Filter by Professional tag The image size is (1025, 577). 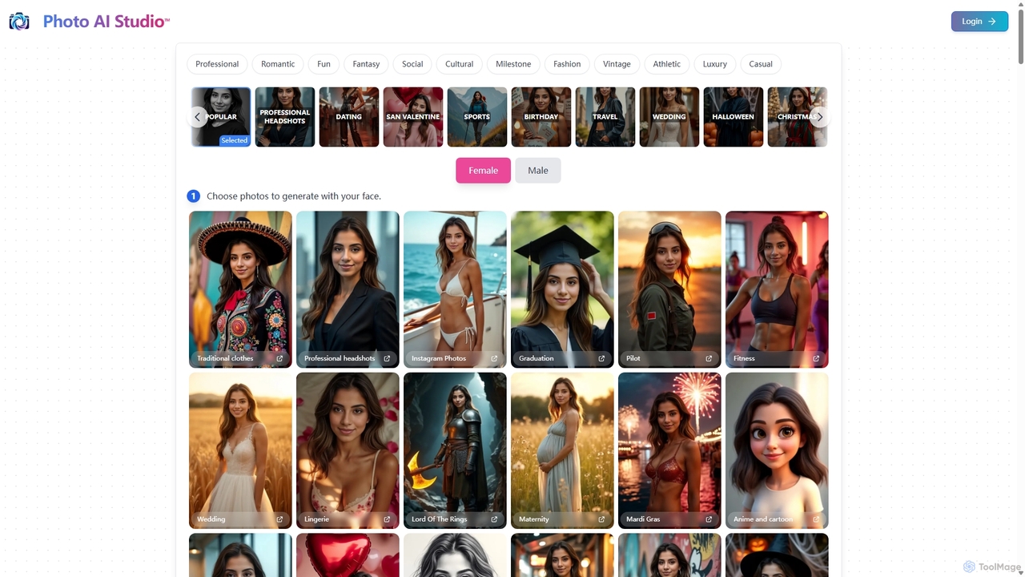[x=217, y=64]
